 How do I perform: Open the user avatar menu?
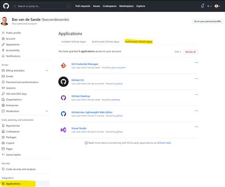217,6
